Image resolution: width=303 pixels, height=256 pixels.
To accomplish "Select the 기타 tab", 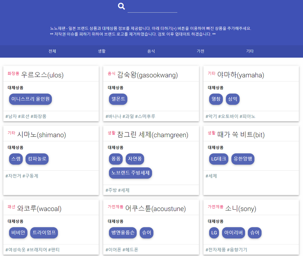I will [x=250, y=51].
